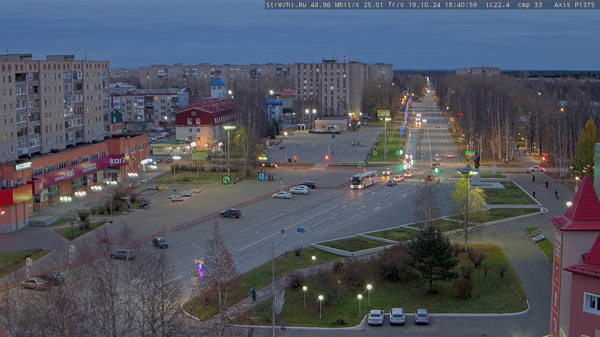Viewport: 600px width, 337px height.
Task: Click the Strezhi.Ru overlay text
Action: pyautogui.click(x=286, y=5)
